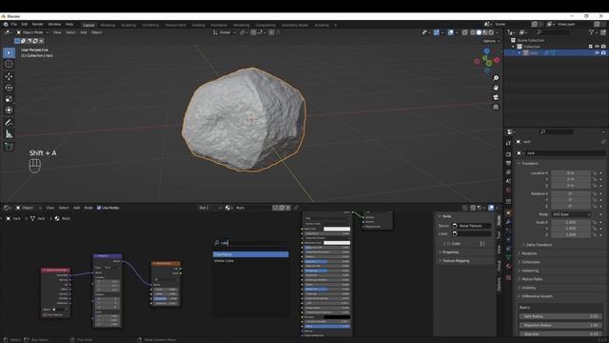609x343 pixels.
Task: Open Global transform orientation dropdown
Action: pos(225,32)
